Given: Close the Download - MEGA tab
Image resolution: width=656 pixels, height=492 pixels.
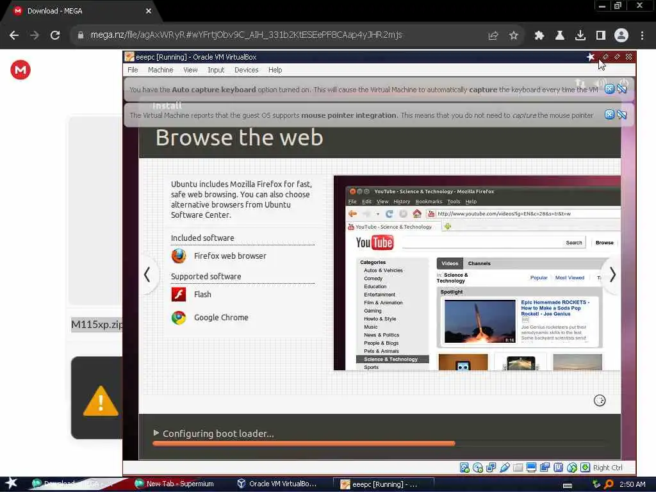Looking at the screenshot, I should coord(149,12).
